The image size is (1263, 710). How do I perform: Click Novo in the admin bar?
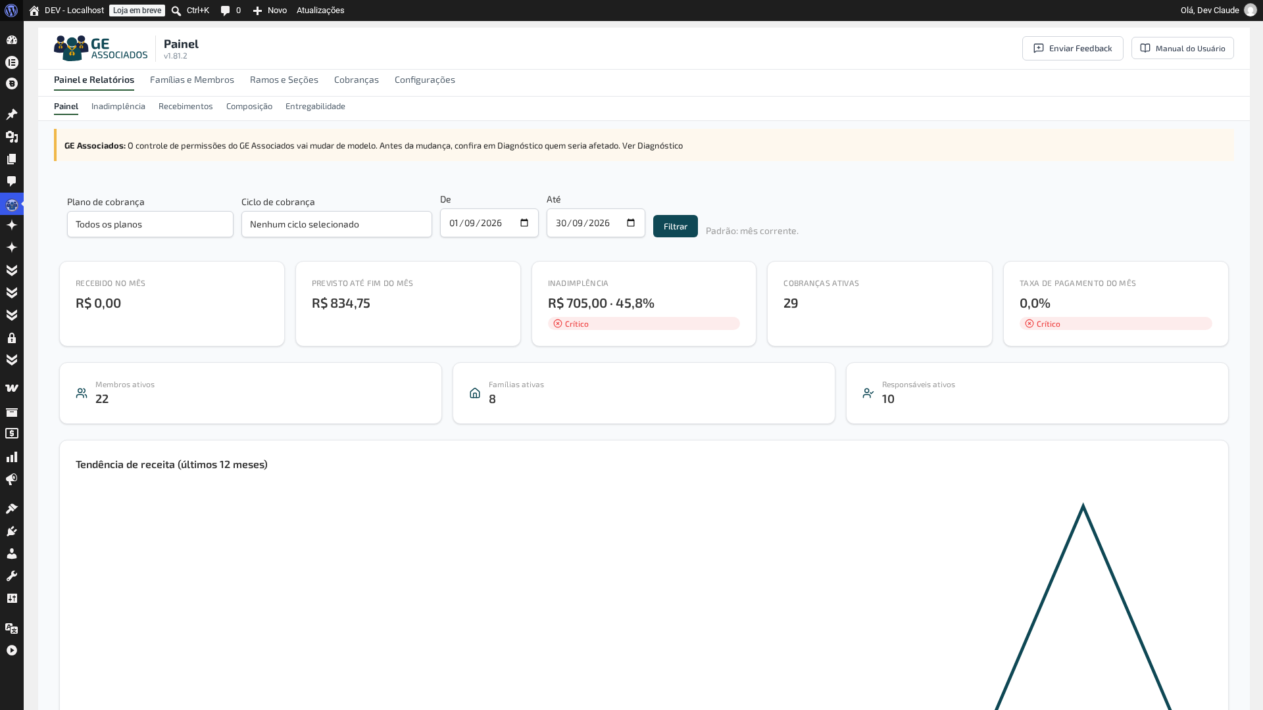[270, 11]
